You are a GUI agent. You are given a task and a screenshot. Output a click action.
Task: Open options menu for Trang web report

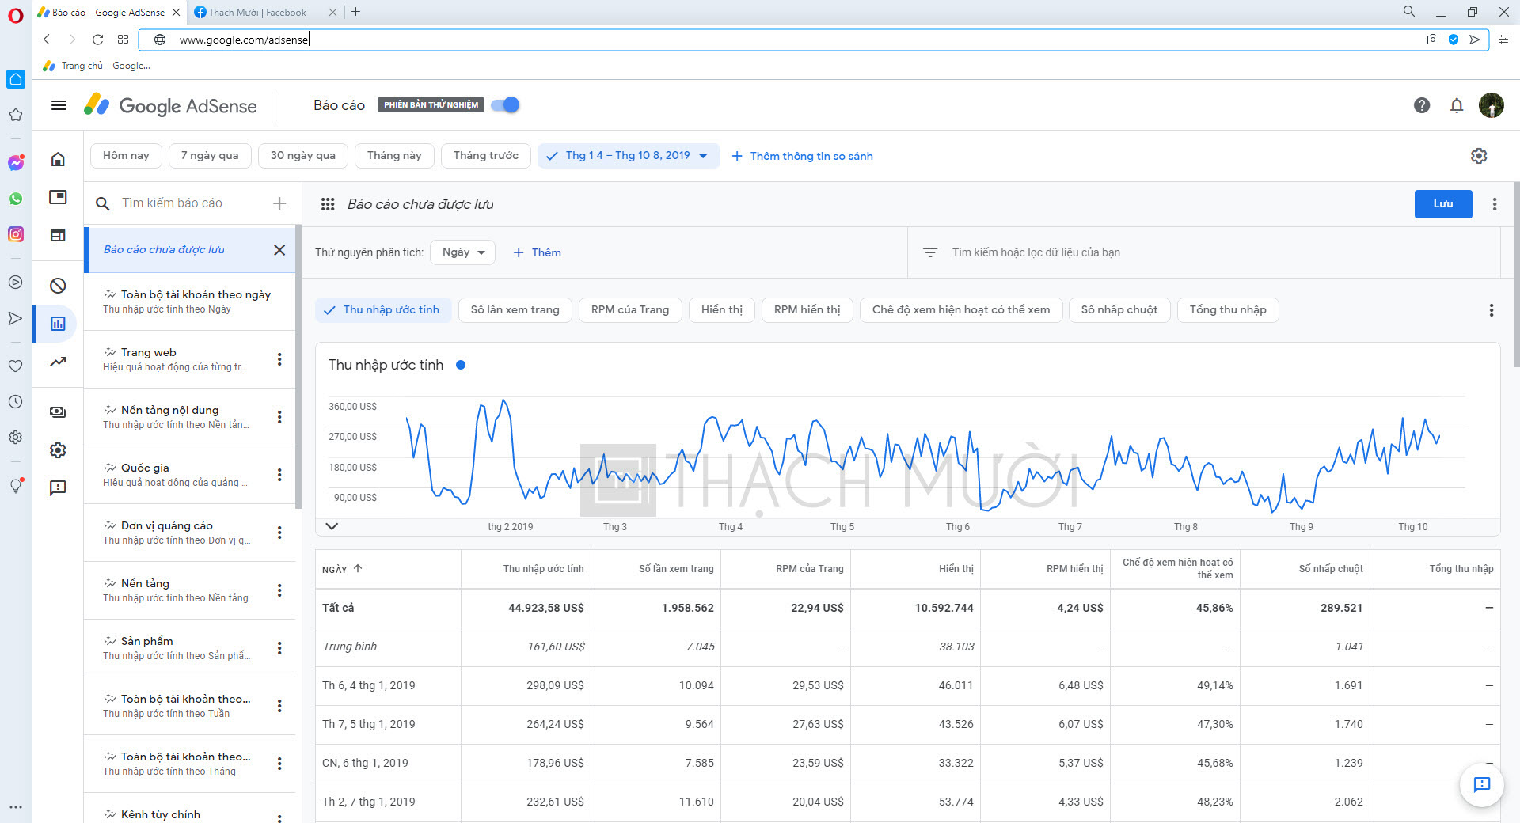pyautogui.click(x=279, y=359)
